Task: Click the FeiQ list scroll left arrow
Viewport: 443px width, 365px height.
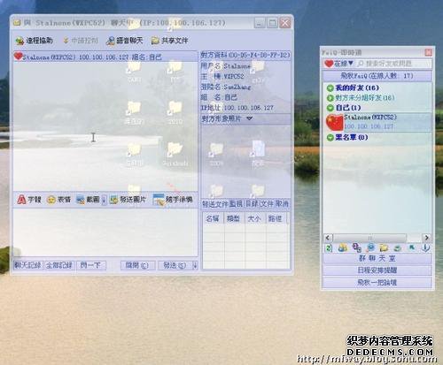Action: [328, 238]
